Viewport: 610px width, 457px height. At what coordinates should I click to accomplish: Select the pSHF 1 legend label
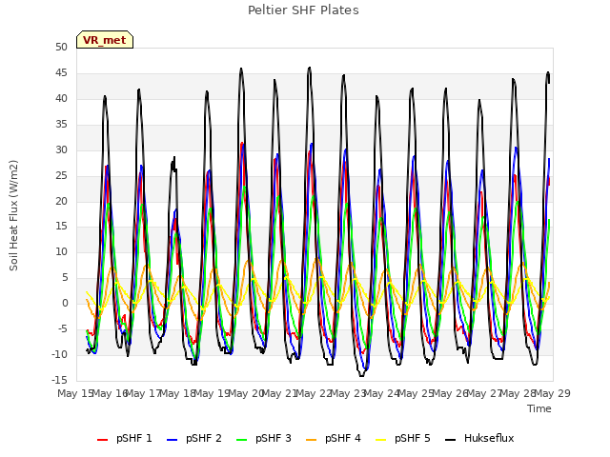[134, 438]
